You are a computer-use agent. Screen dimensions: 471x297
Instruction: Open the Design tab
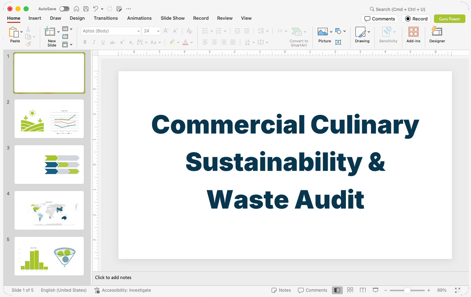coord(77,18)
